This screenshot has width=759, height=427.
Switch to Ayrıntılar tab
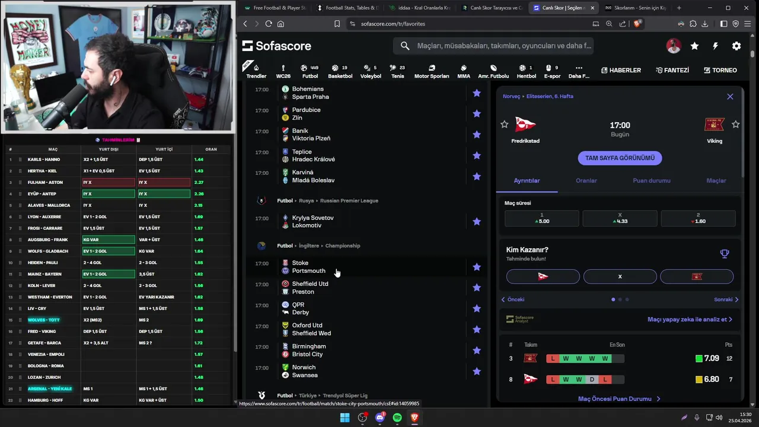(527, 180)
